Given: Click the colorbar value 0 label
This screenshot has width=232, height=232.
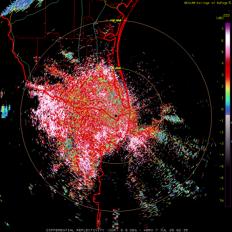Looking at the screenshot, I should coord(222,109).
